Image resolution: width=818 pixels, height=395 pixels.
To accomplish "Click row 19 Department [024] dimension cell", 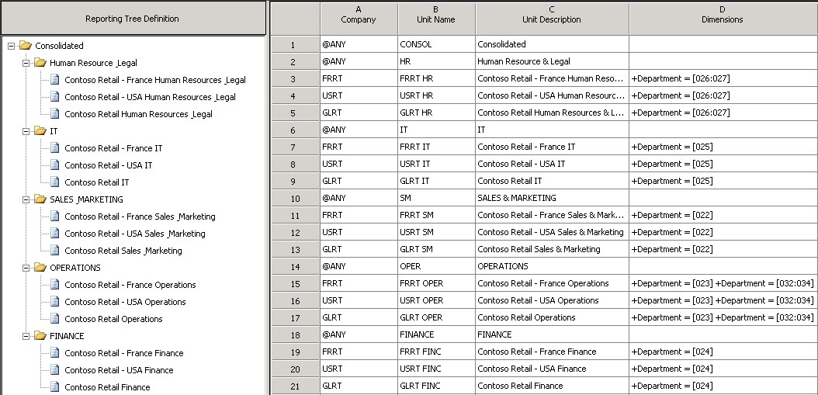I will (x=723, y=352).
